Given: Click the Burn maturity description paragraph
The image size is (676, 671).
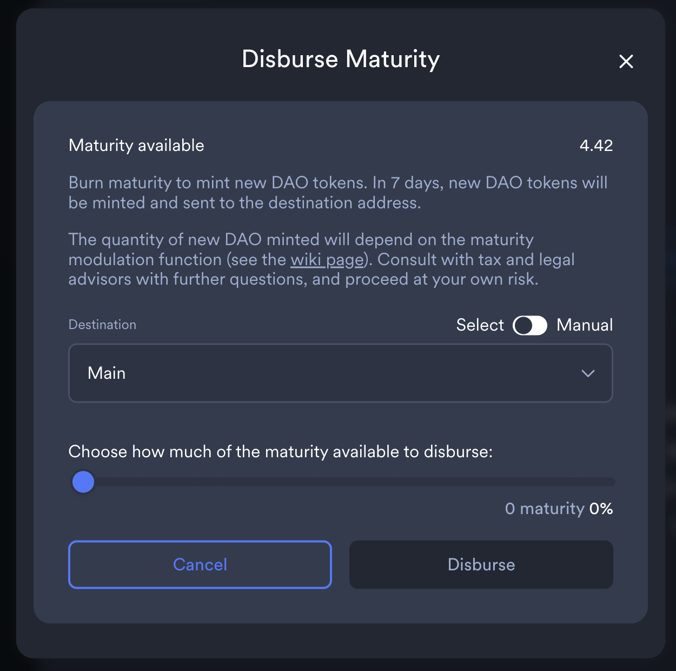Looking at the screenshot, I should coord(338,193).
